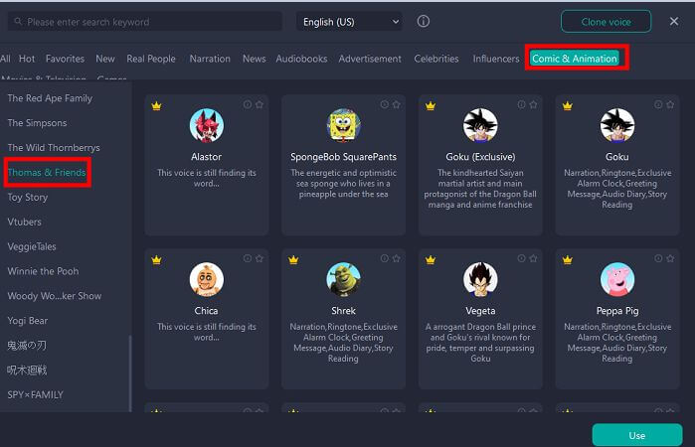The image size is (695, 447).
Task: Click the crown icon on Shrek card
Action: [x=293, y=260]
